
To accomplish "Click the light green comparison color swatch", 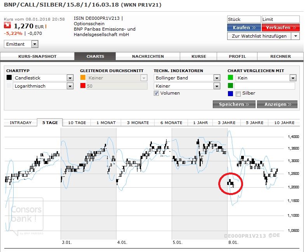I will [230, 78].
